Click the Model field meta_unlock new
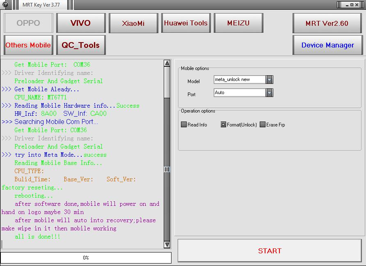366x266 pixels. coord(240,79)
